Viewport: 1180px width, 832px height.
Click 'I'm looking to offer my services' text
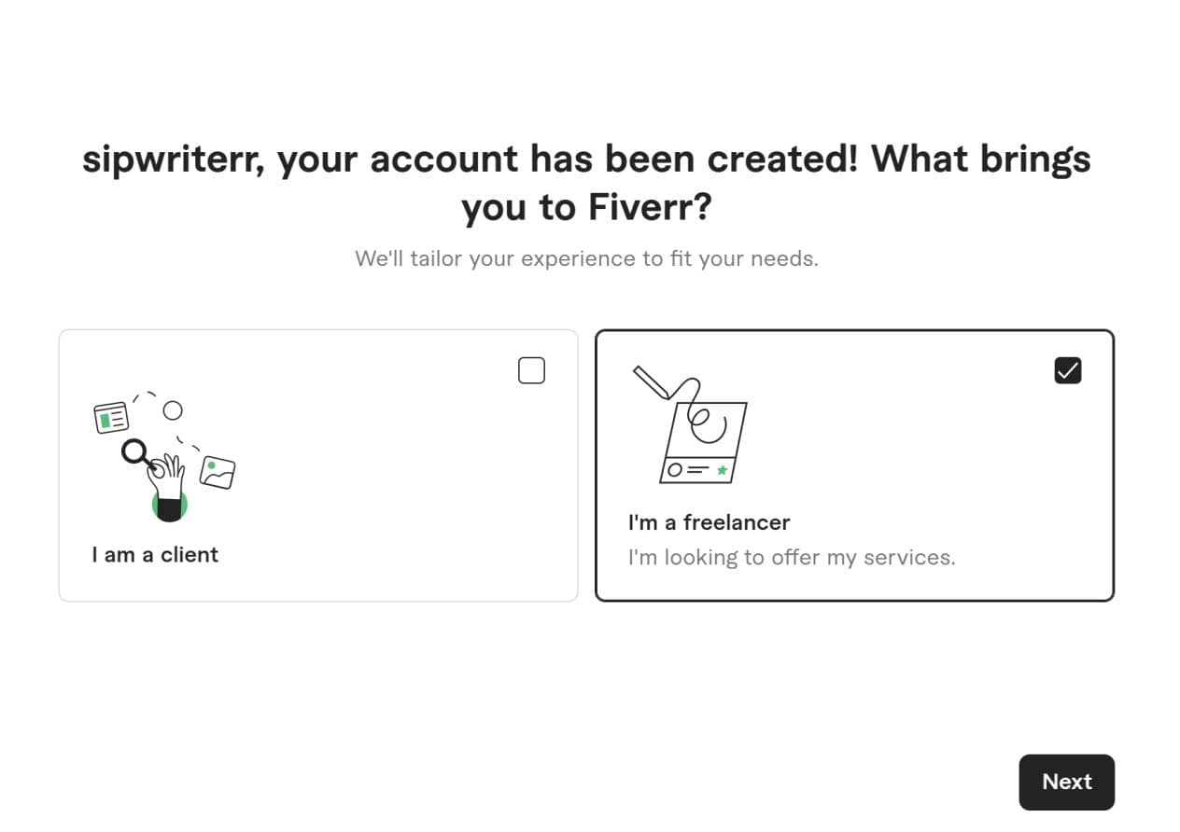[x=792, y=557]
